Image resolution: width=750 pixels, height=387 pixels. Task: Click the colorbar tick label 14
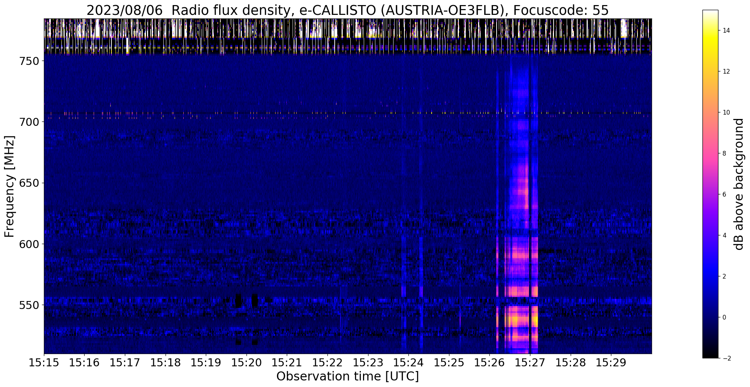727,30
